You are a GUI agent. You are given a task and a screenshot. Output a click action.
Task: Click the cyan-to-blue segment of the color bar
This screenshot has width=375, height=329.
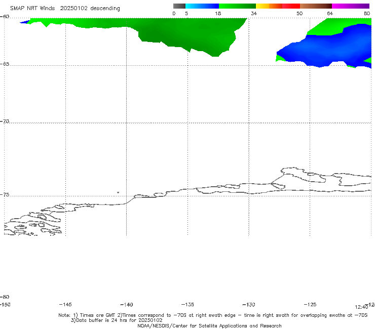click(202, 6)
